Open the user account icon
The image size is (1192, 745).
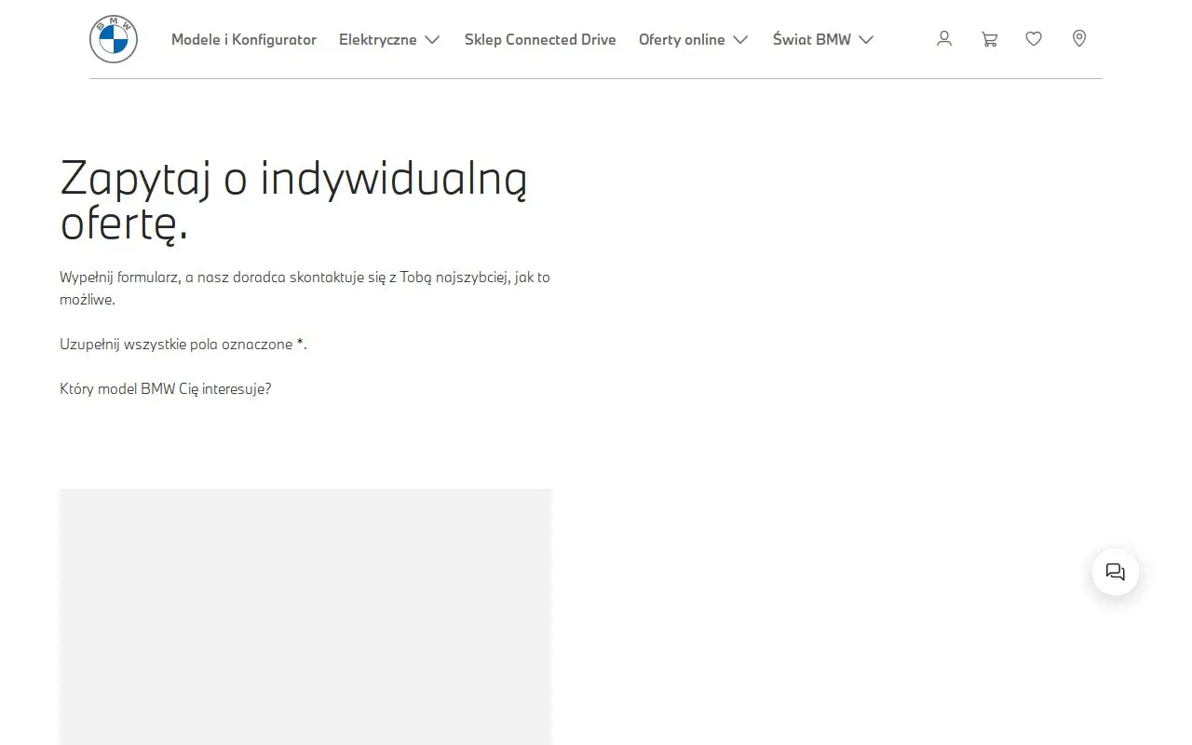[x=944, y=38]
